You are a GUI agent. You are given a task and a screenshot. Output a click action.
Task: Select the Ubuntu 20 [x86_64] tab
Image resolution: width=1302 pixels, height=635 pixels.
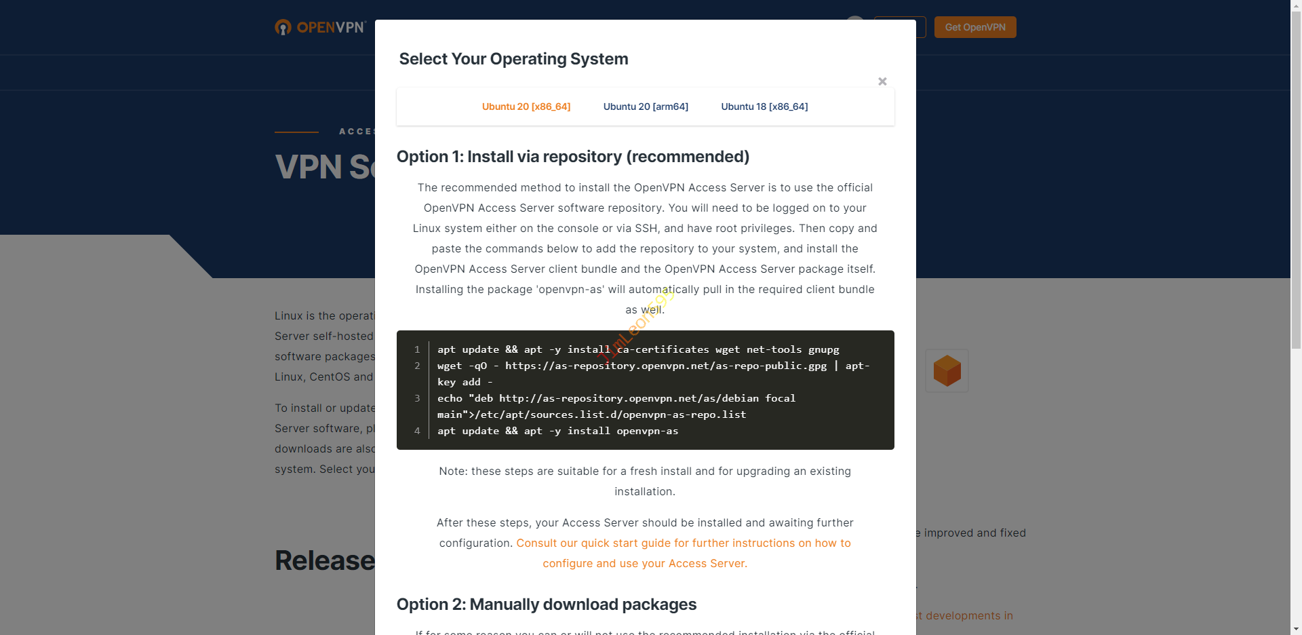[x=526, y=107]
